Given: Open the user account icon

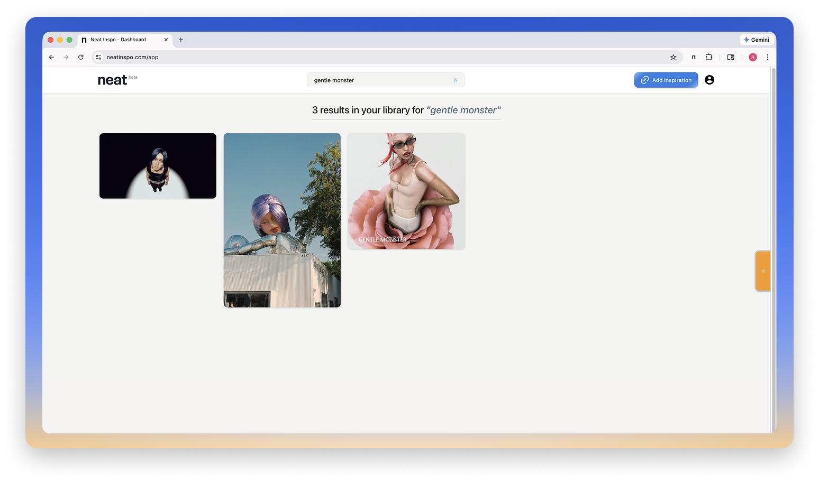Looking at the screenshot, I should tap(709, 80).
